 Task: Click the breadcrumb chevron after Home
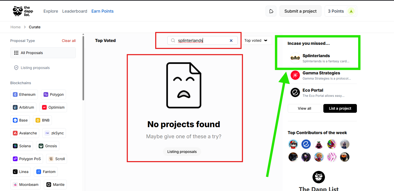(x=25, y=27)
